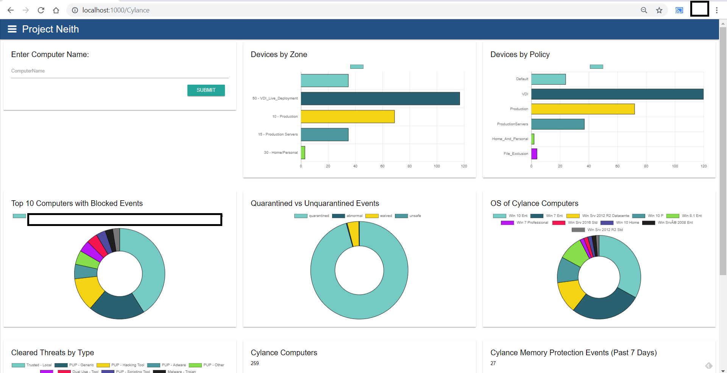This screenshot has width=727, height=373.
Task: View site information for localhost
Action: point(75,10)
